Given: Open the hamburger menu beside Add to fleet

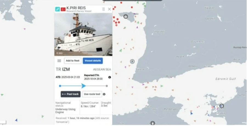Looking at the screenshot, I should point(59,61).
